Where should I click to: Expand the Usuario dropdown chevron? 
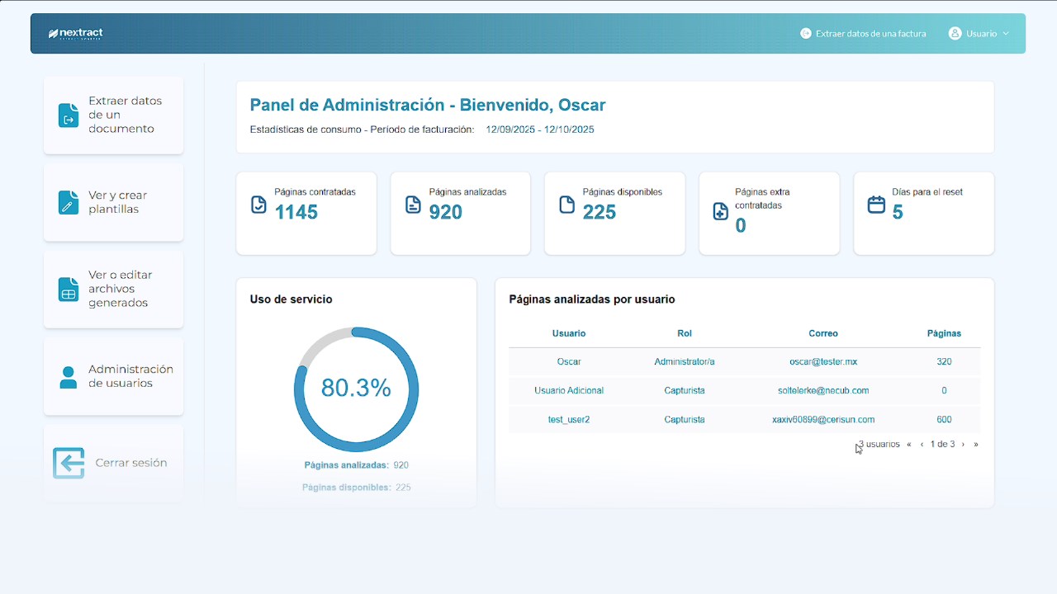[x=1005, y=34]
